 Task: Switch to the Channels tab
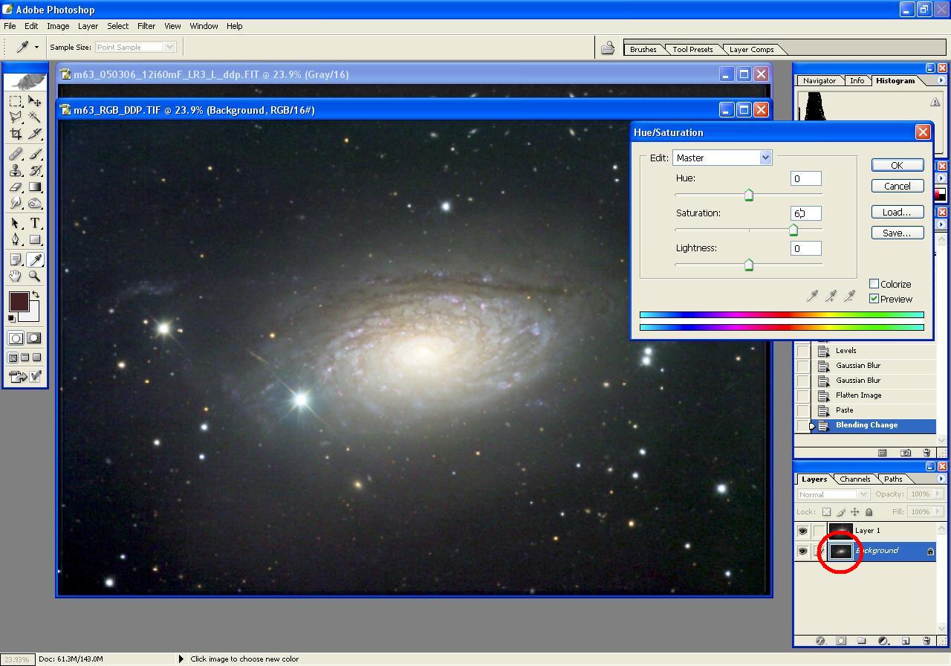(x=855, y=479)
